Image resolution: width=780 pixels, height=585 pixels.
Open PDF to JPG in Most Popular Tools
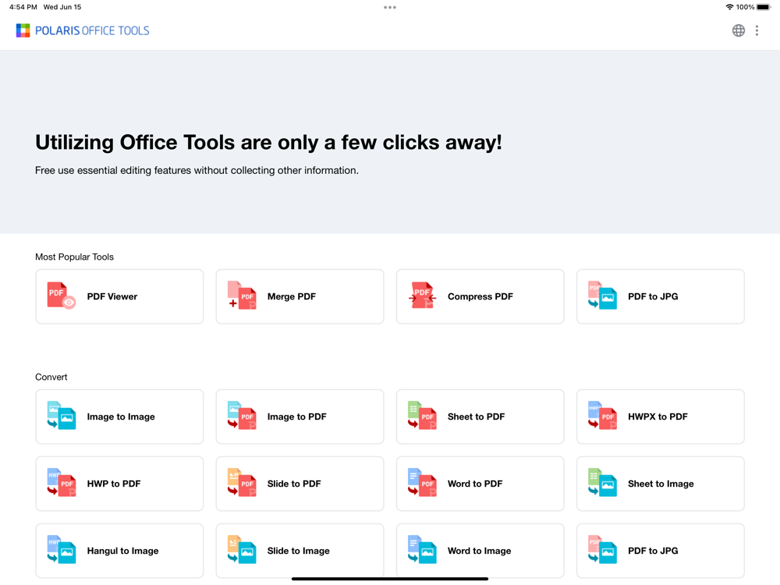[x=660, y=296]
